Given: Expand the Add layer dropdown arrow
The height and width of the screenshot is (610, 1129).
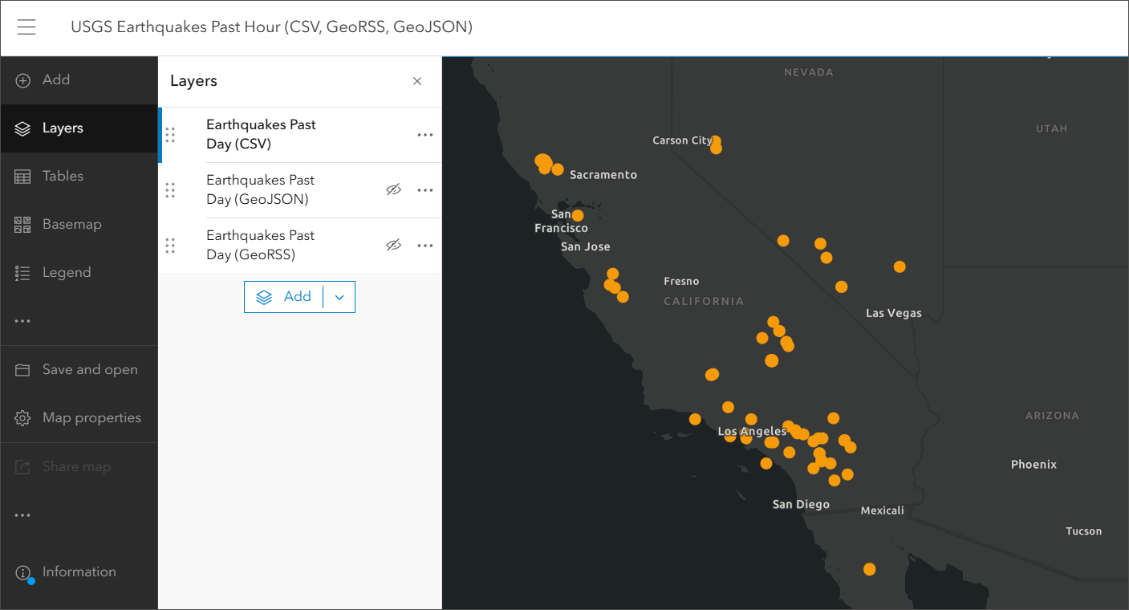Looking at the screenshot, I should pyautogui.click(x=339, y=297).
